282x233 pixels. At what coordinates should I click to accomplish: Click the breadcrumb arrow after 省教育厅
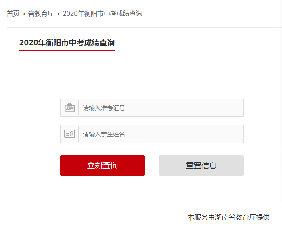click(58, 14)
